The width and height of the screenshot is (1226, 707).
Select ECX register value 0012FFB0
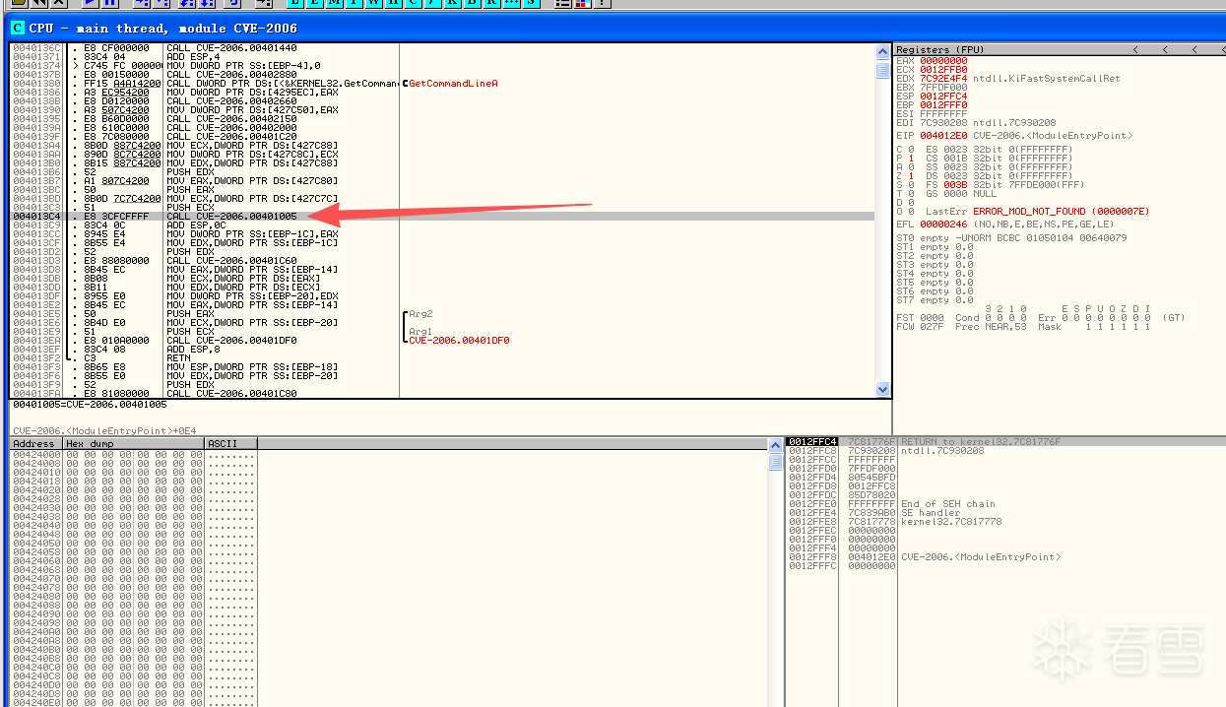[x=943, y=70]
